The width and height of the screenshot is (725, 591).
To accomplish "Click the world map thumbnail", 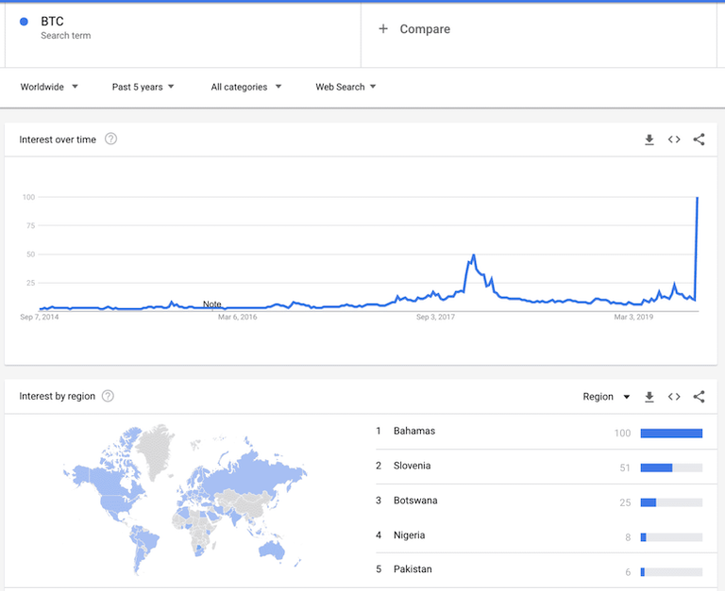I will [185, 499].
